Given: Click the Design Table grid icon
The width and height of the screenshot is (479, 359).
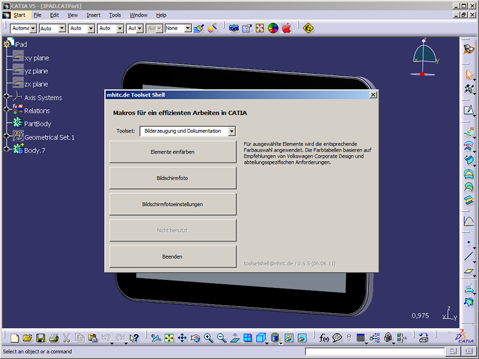Looking at the screenshot, I should click(x=361, y=337).
